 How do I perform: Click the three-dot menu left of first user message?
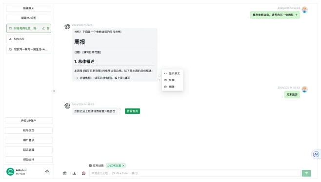click(x=248, y=18)
